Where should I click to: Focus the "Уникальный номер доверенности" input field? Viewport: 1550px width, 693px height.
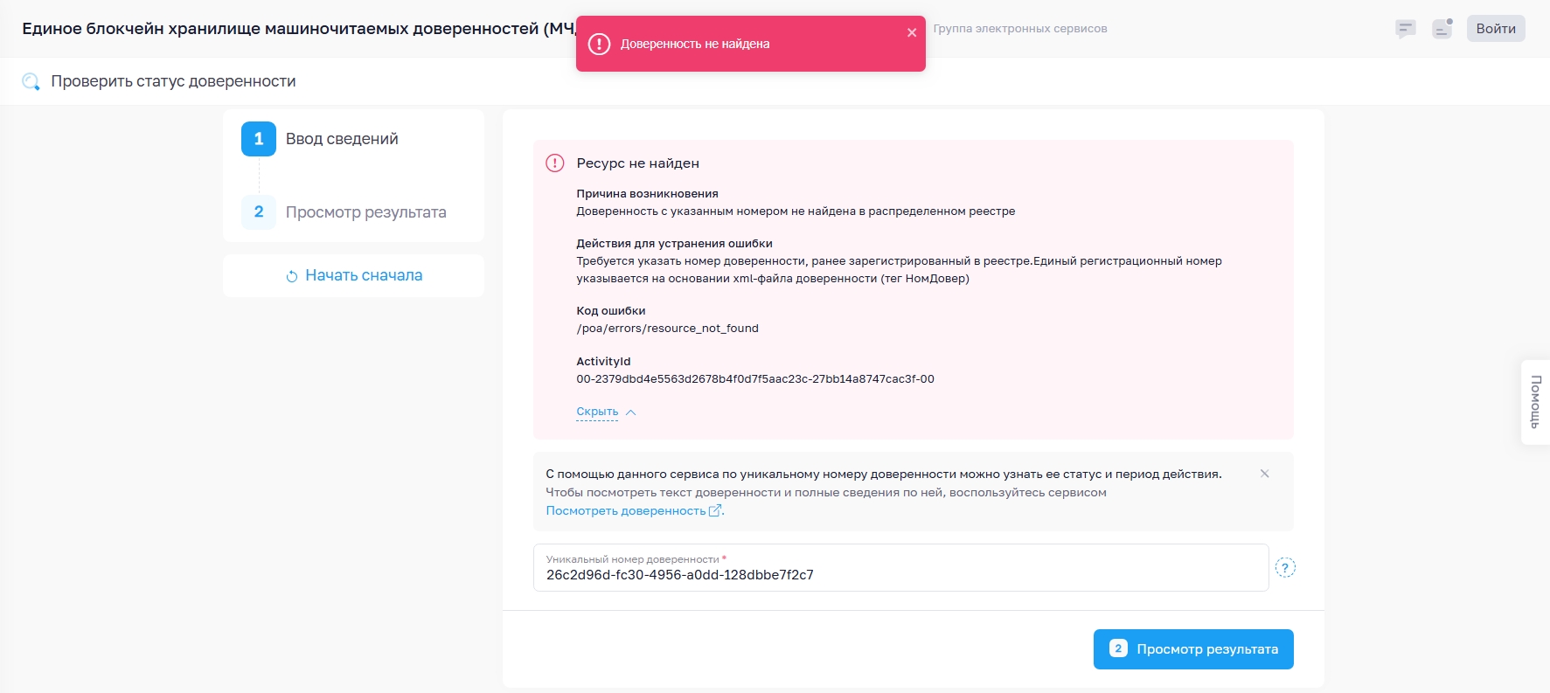pos(900,574)
